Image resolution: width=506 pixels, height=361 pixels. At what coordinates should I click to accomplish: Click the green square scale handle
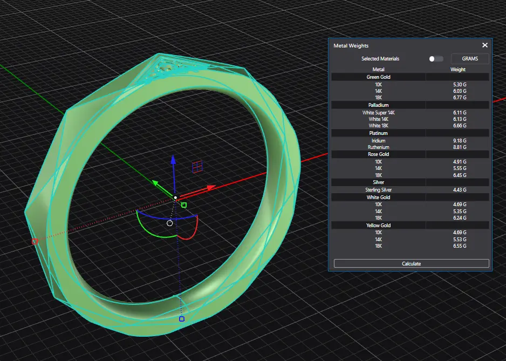184,205
